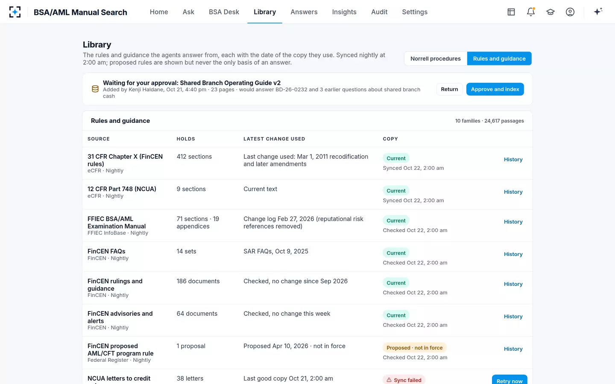This screenshot has height=384, width=615.
Task: Switch to Rules and guidance view
Action: pos(499,58)
